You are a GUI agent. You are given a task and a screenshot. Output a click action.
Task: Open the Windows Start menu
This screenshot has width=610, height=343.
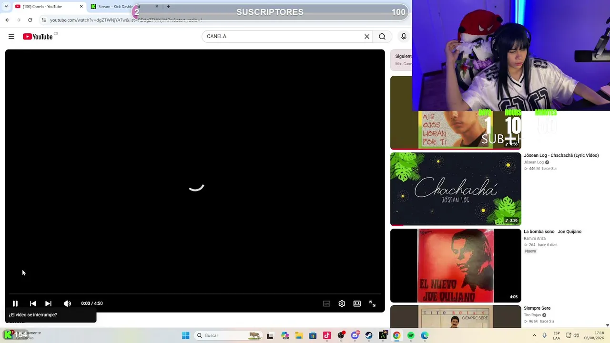pyautogui.click(x=186, y=335)
